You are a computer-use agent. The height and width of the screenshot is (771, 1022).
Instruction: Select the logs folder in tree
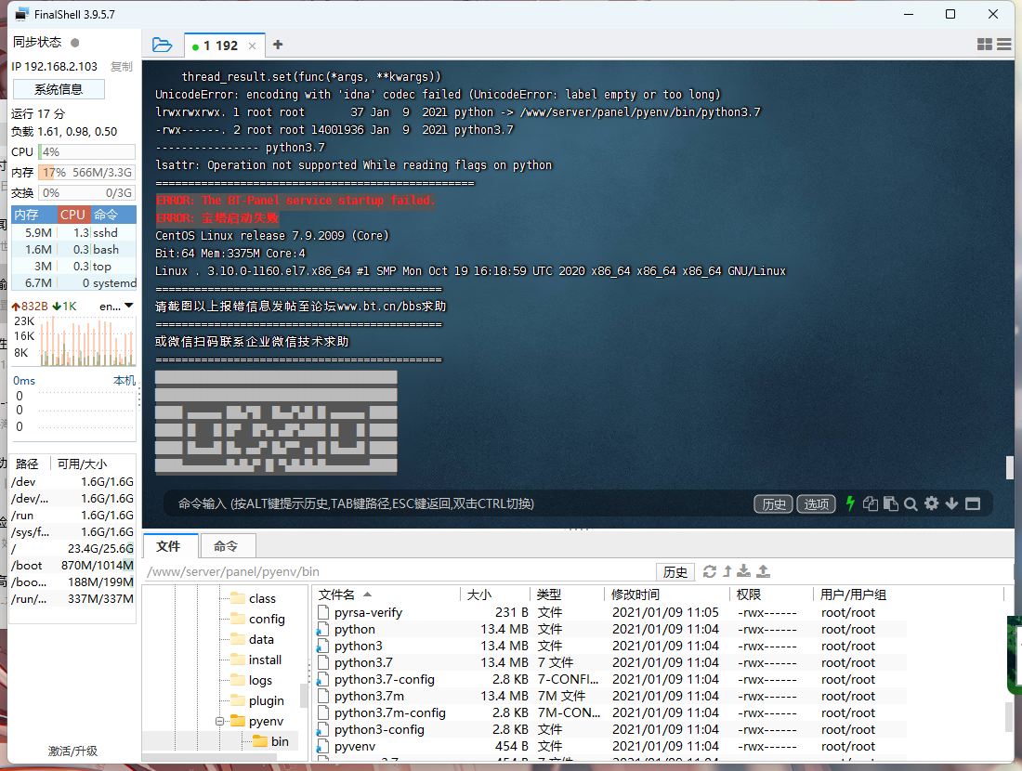tap(260, 680)
